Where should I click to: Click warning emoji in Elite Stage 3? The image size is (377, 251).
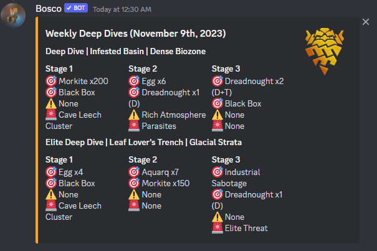click(x=217, y=217)
